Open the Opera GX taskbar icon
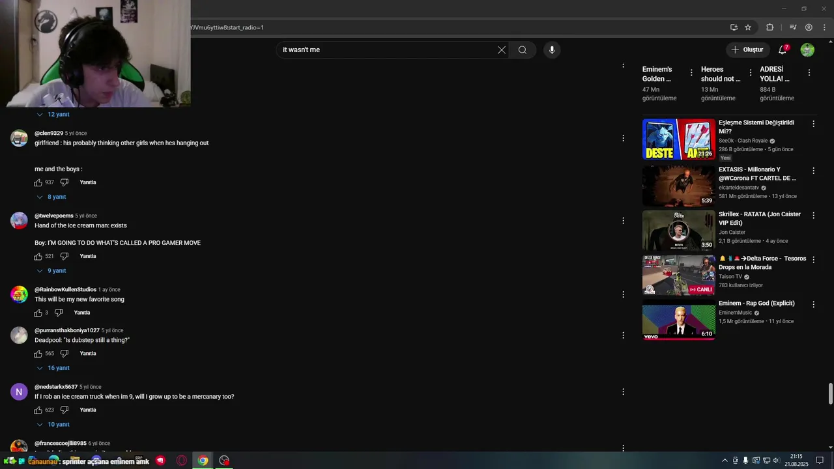 point(182,461)
